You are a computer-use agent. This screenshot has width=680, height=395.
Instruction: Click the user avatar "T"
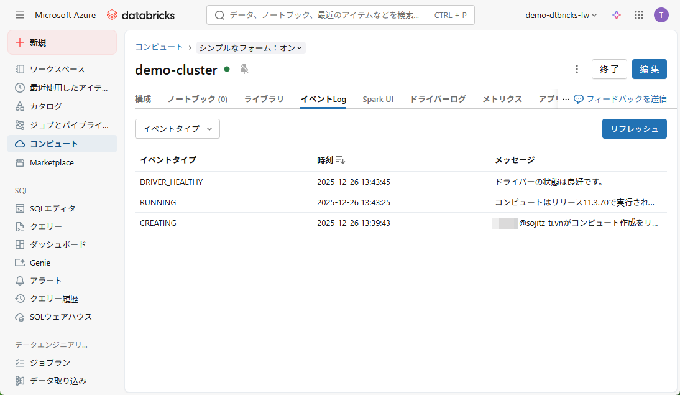(661, 15)
